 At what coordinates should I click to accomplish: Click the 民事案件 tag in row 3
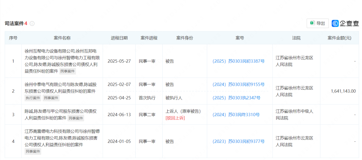tap(76, 118)
